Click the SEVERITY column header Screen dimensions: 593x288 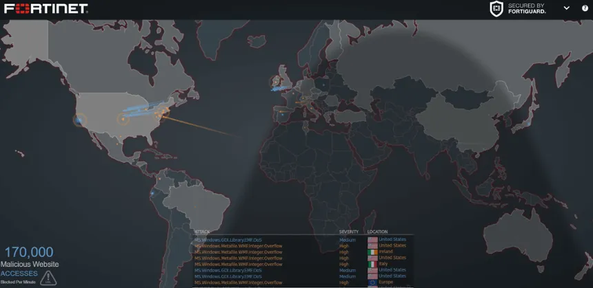[349, 232]
